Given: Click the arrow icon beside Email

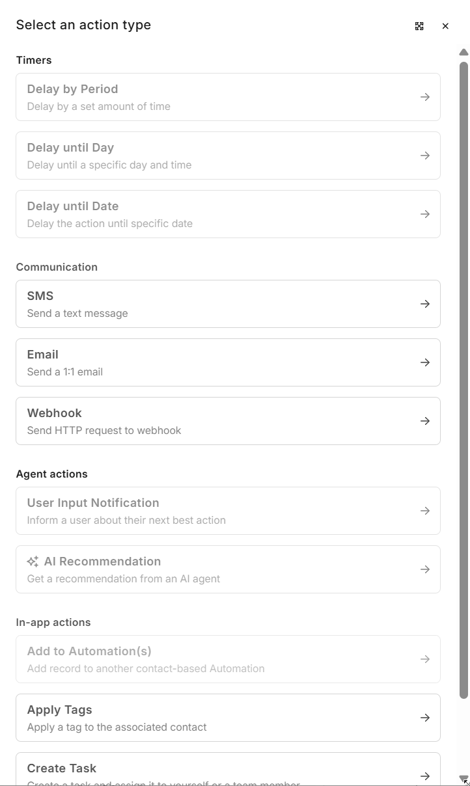Looking at the screenshot, I should (x=425, y=362).
